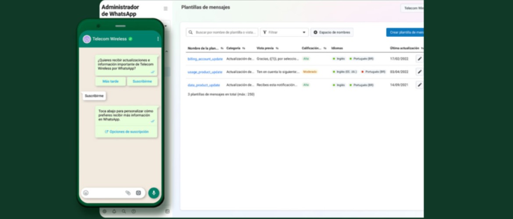The width and height of the screenshot is (513, 219).
Task: Open data_product_update template link
Action: click(204, 85)
